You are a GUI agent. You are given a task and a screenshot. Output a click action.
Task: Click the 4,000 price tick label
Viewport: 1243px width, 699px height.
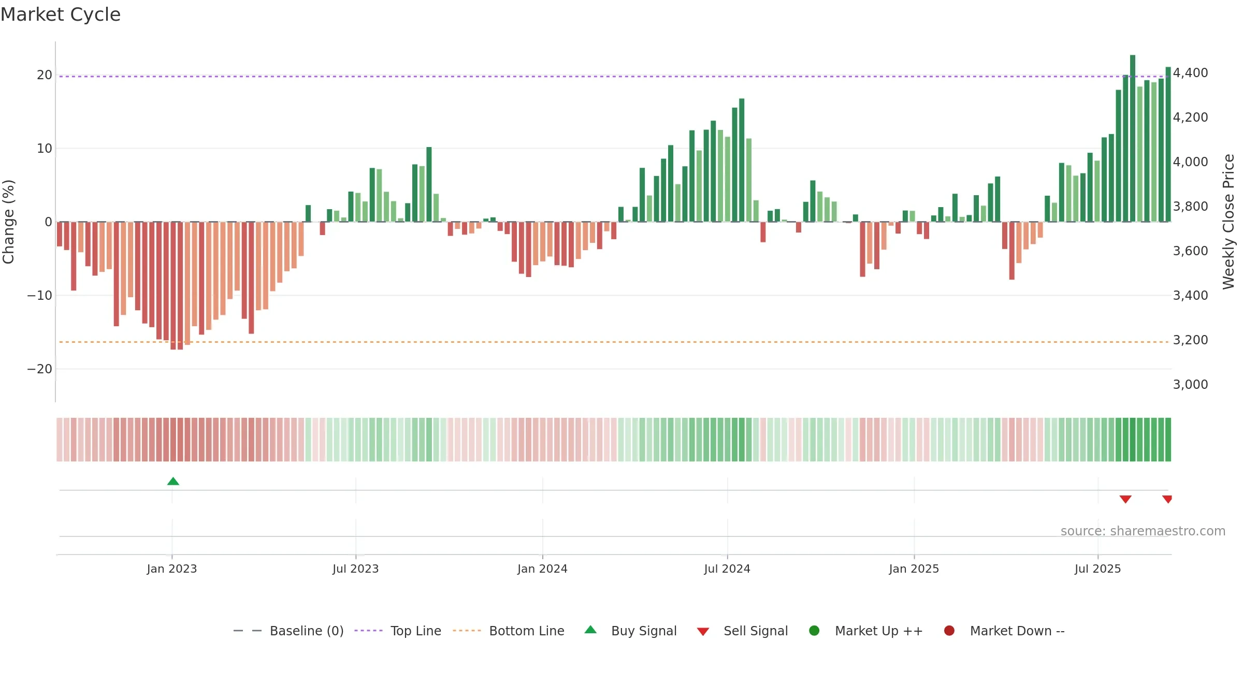(1190, 162)
